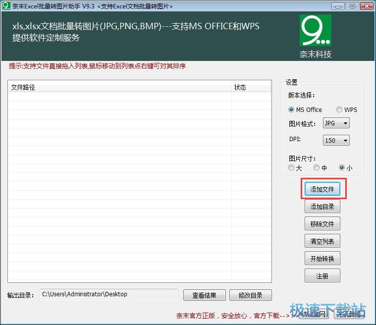Click the 移除文件 button
376x325 pixels.
click(x=322, y=224)
